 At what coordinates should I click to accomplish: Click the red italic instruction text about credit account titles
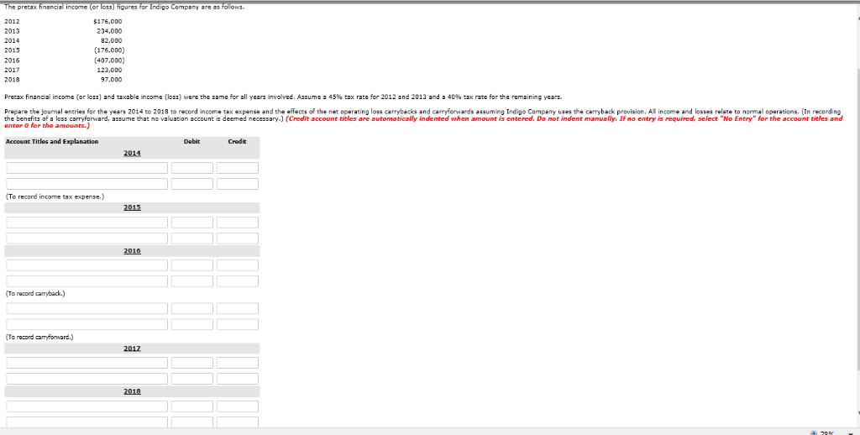[423, 122]
